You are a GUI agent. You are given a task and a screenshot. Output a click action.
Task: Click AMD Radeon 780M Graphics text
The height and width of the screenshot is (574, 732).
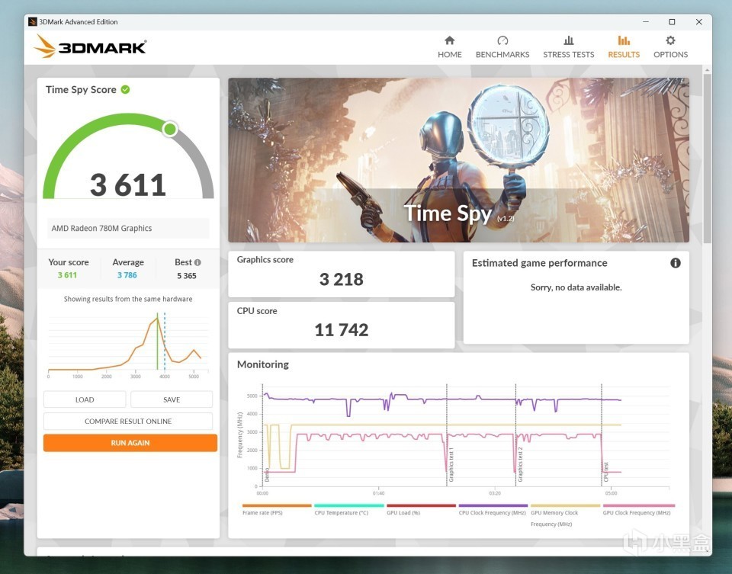[101, 228]
